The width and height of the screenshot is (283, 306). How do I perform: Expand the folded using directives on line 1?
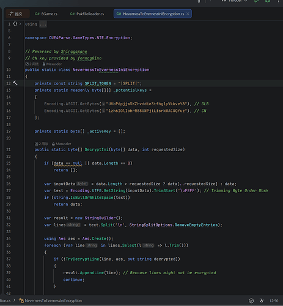[20, 24]
